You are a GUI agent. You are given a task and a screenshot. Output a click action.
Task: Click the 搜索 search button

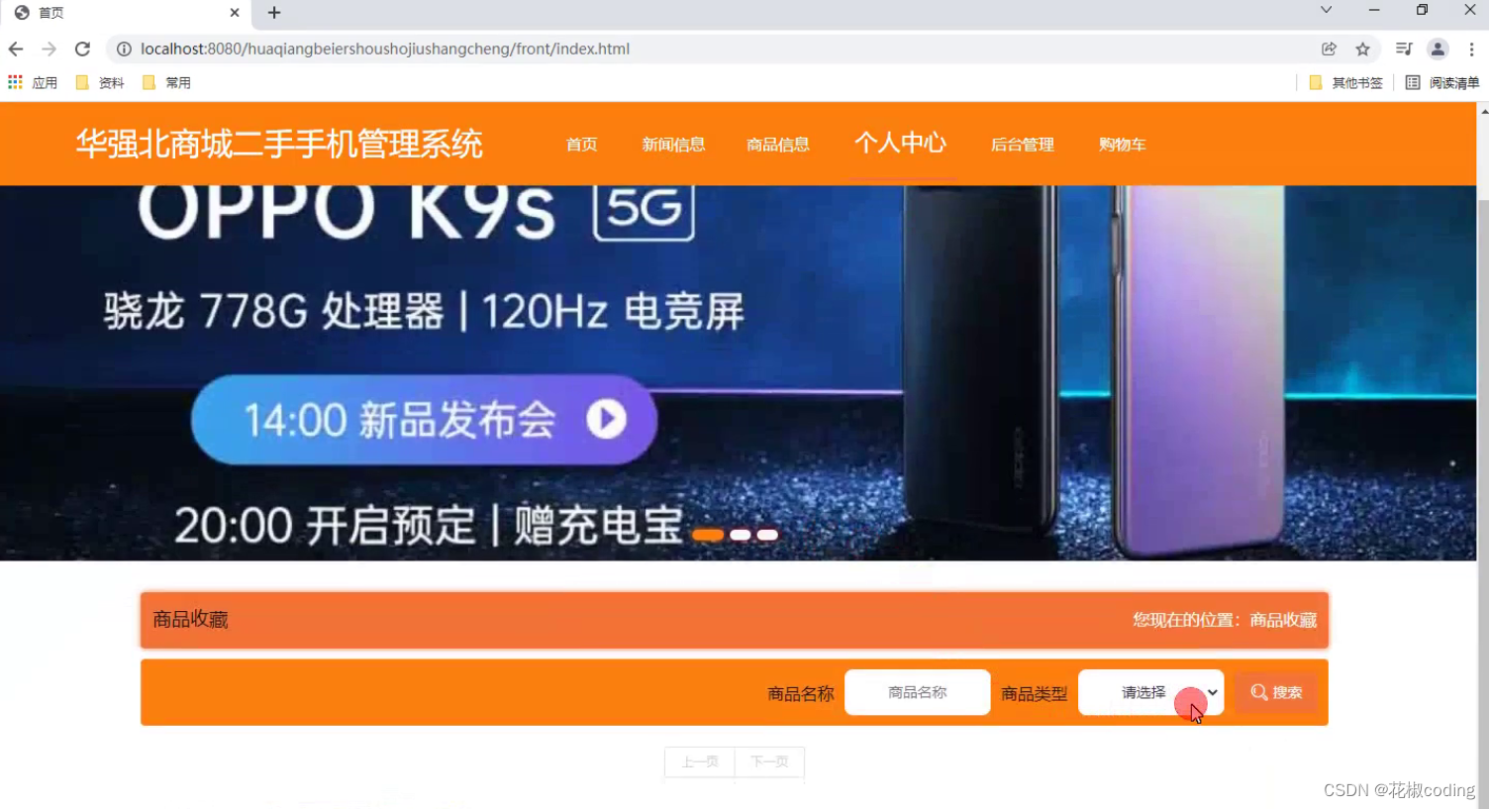click(1276, 692)
